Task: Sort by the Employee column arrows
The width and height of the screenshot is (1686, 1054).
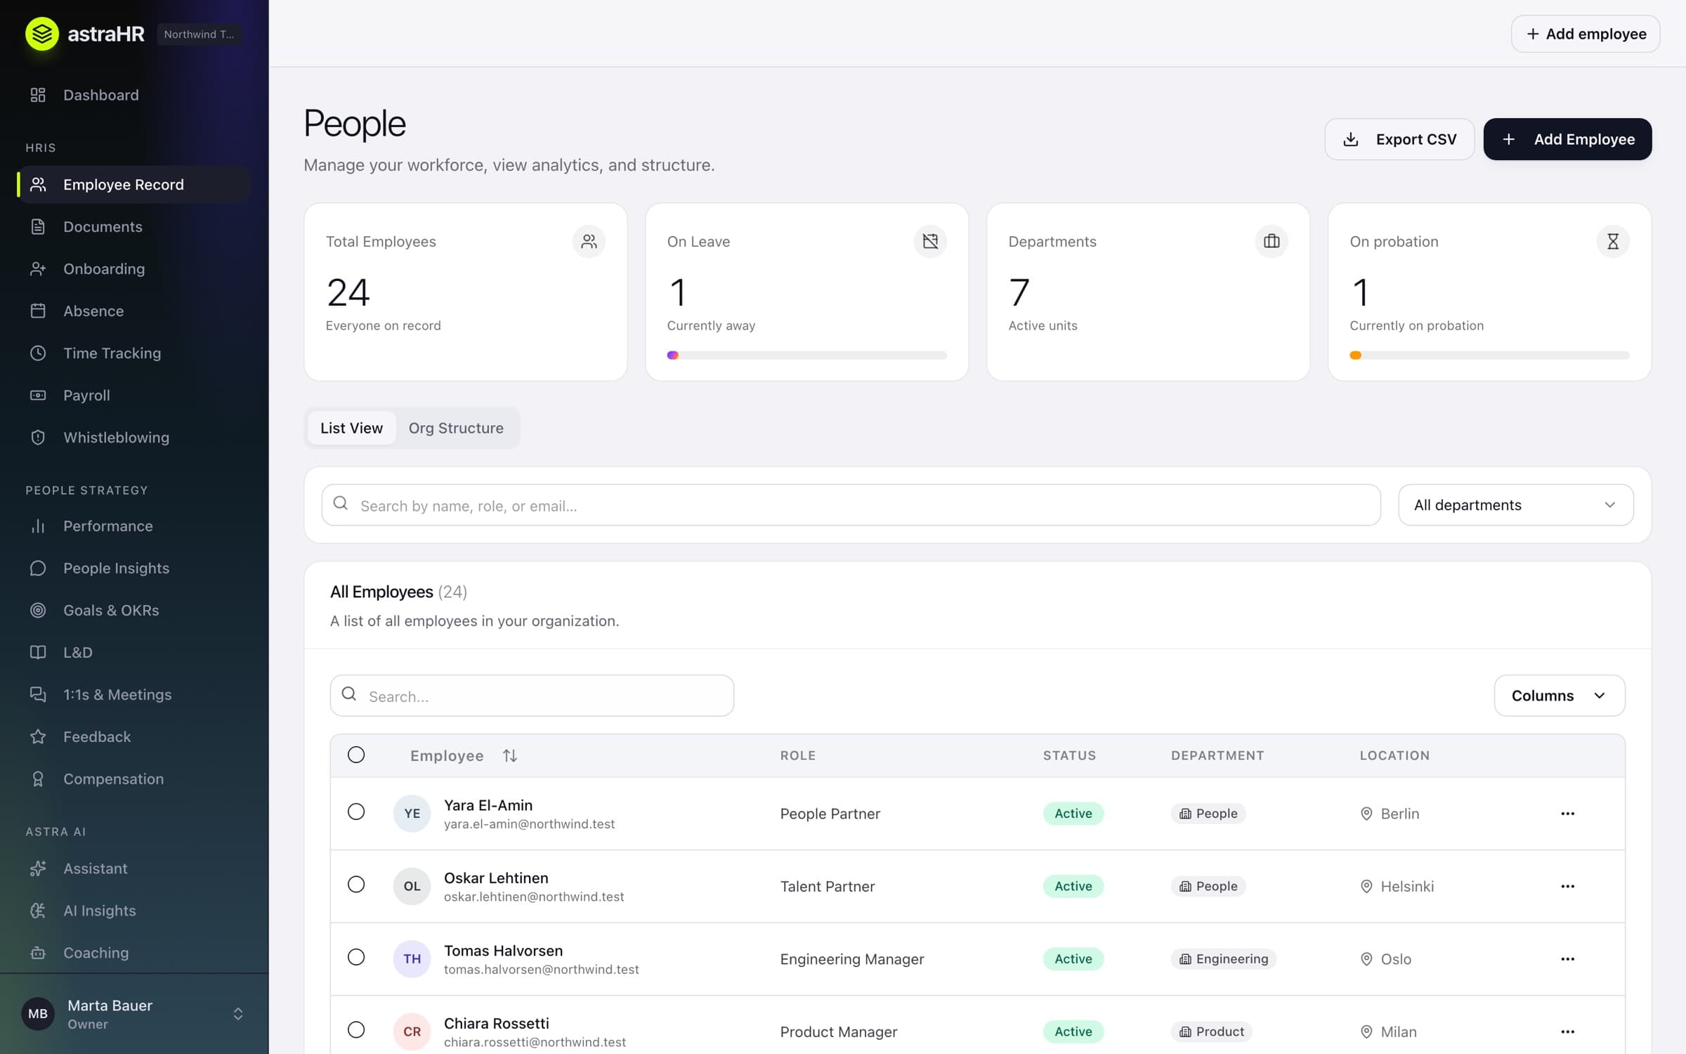Action: [510, 755]
